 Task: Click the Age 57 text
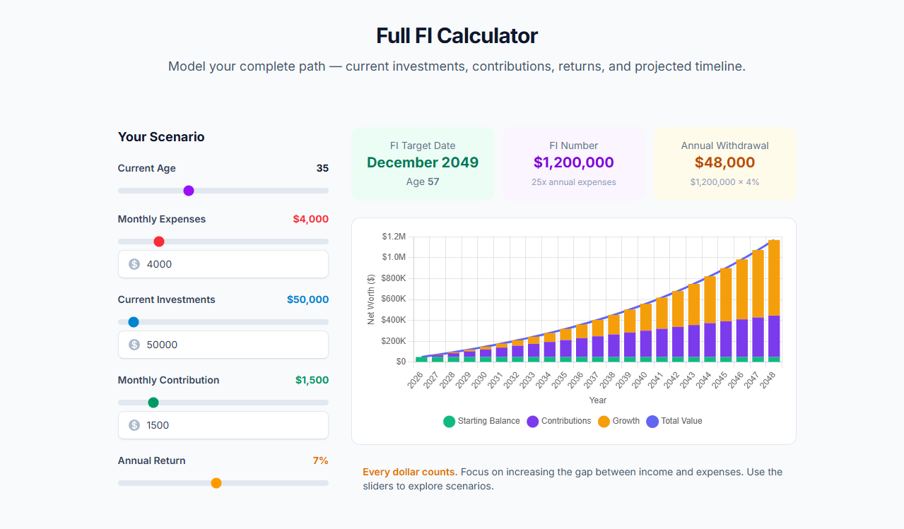pos(423,182)
